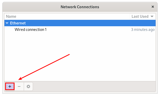This screenshot has height=96, width=160.
Task: Click the divider between Name and Last Used
Action: pos(130,16)
